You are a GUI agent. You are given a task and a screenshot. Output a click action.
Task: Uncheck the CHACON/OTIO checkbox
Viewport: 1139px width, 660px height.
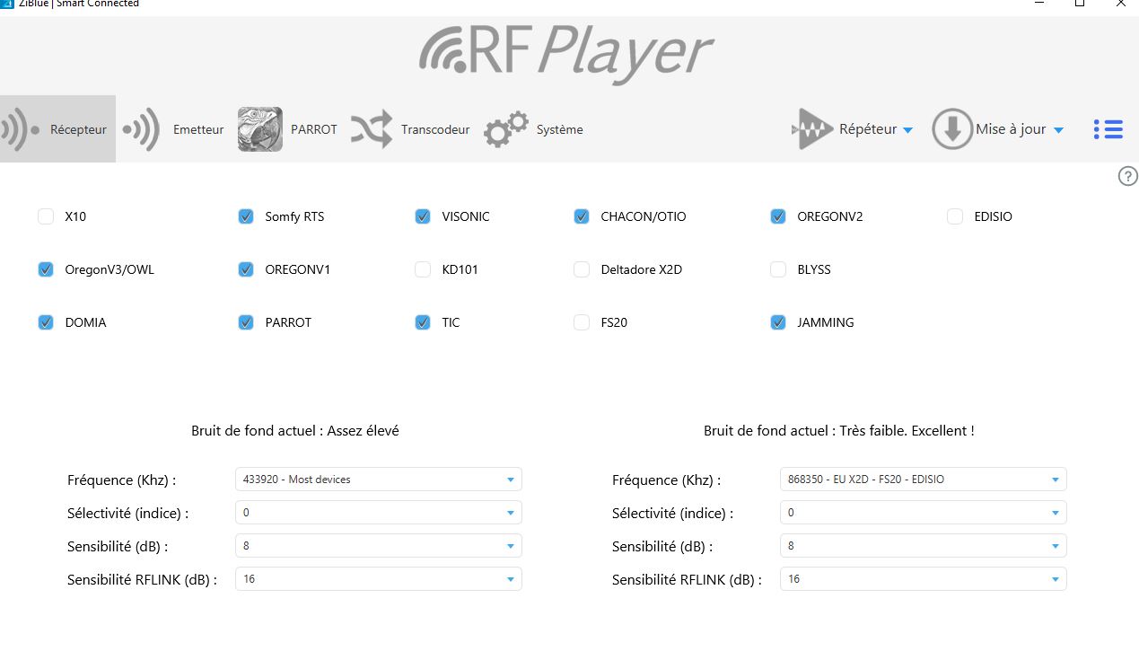pyautogui.click(x=582, y=216)
